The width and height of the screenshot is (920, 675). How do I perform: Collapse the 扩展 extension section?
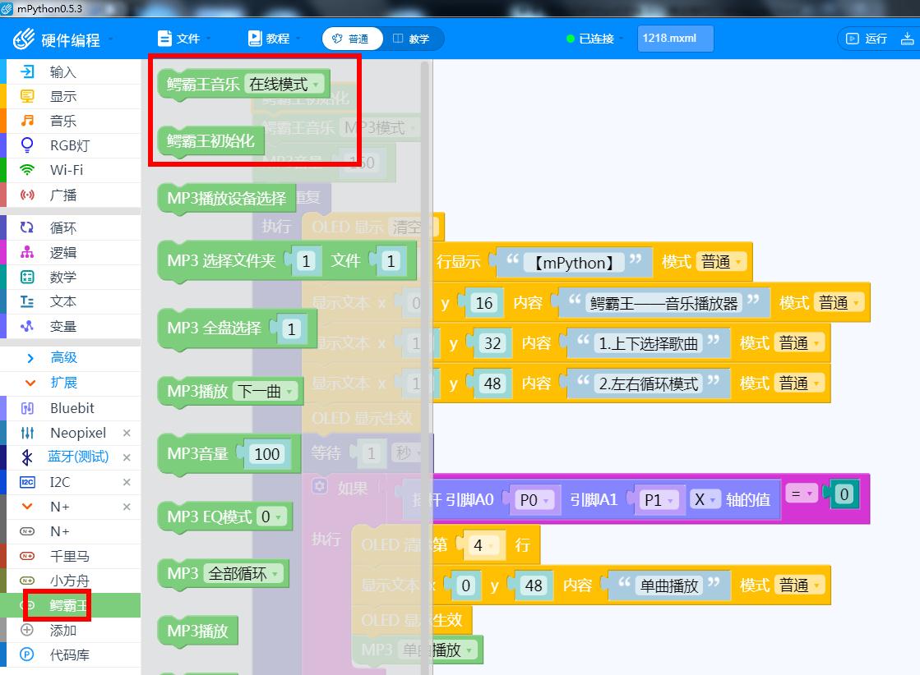coord(63,383)
